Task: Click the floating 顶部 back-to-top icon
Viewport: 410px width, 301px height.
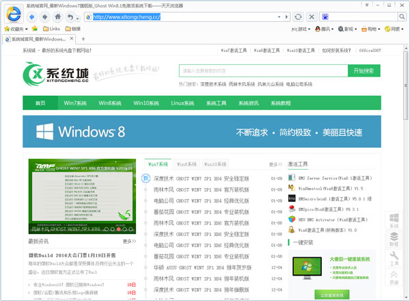Action: tap(394, 277)
